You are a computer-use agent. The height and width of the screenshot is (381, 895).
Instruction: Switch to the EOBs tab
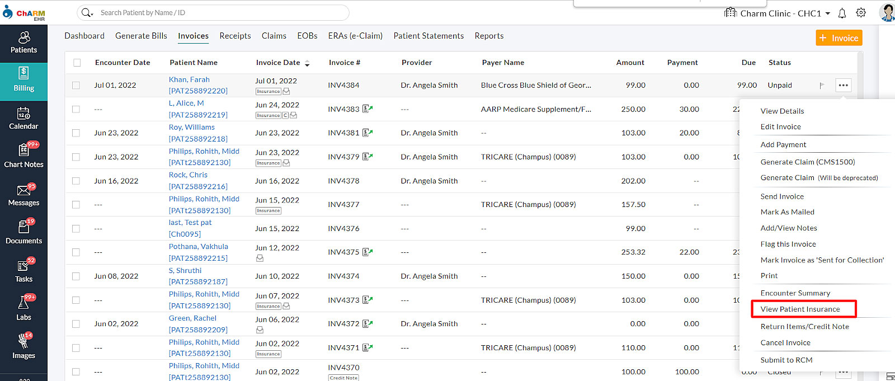pos(307,36)
